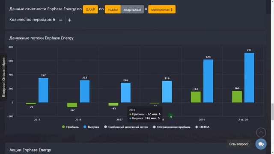Toggle Свободный денежный поток legend item

click(126, 127)
